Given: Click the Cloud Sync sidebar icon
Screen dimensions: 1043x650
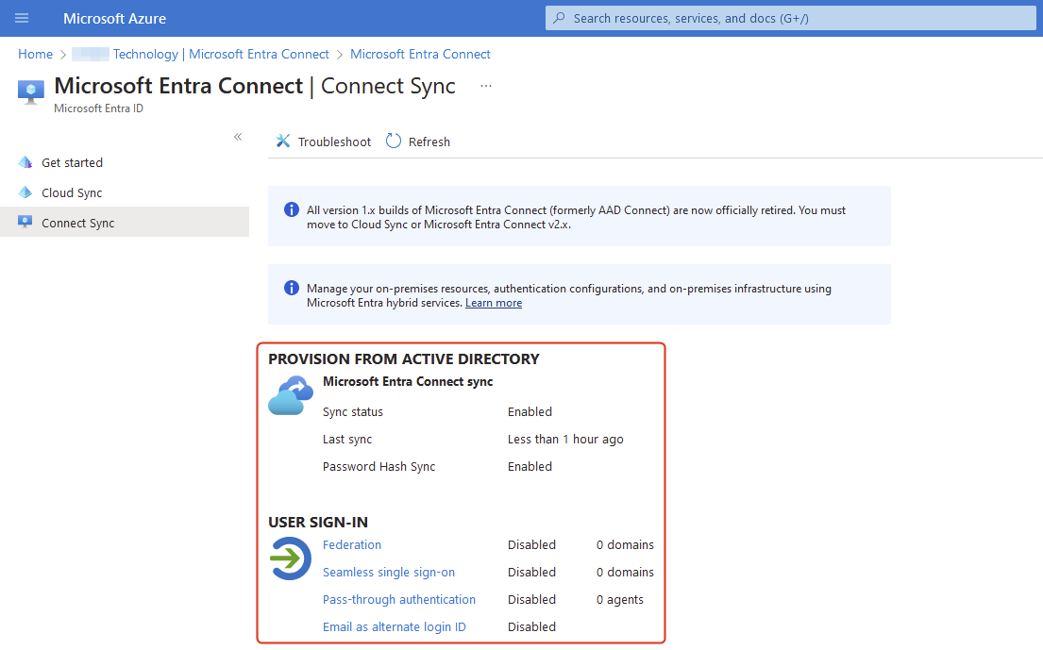Looking at the screenshot, I should coord(25,192).
